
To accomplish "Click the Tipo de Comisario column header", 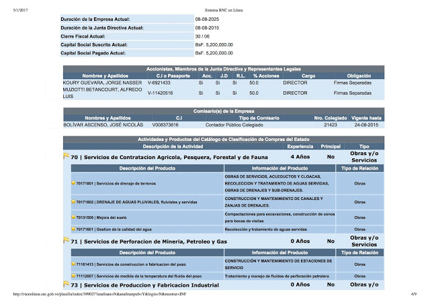I will 259,118.
